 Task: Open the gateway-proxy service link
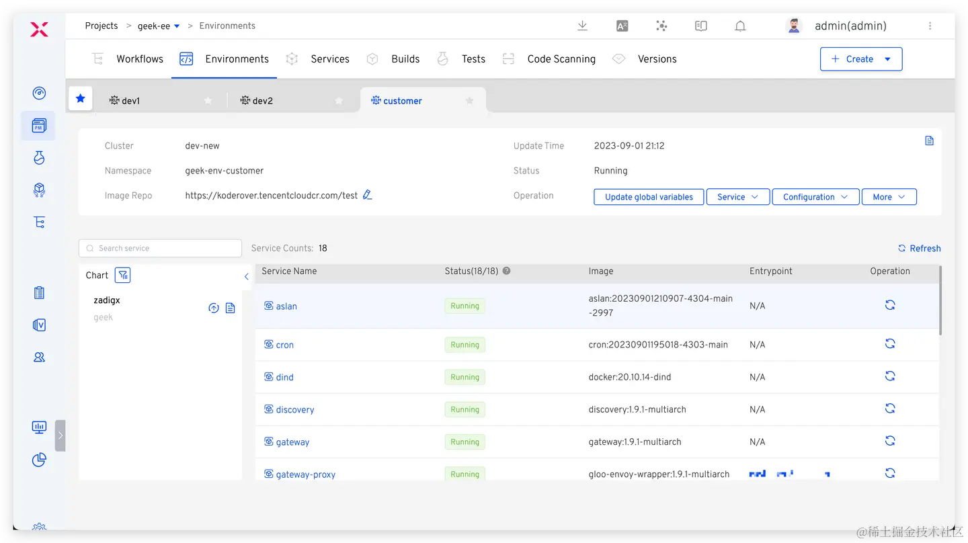click(306, 474)
